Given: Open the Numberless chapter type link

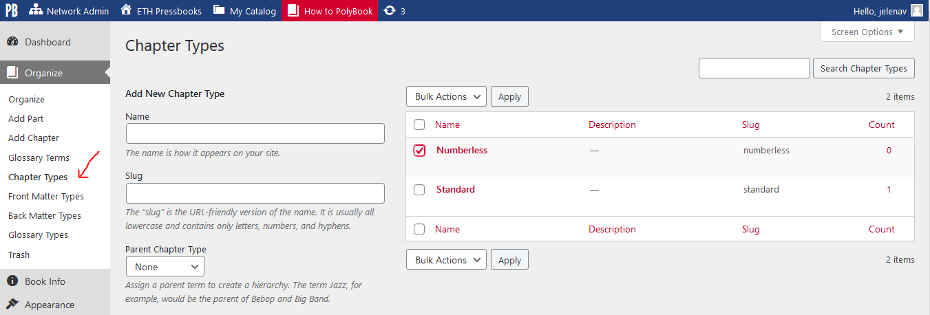Looking at the screenshot, I should [x=461, y=150].
